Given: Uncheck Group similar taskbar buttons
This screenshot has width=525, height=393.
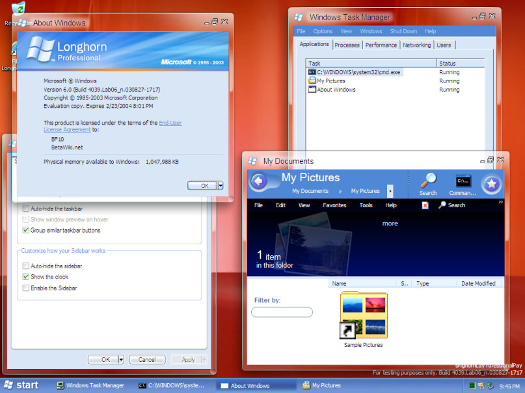Looking at the screenshot, I should 26,230.
